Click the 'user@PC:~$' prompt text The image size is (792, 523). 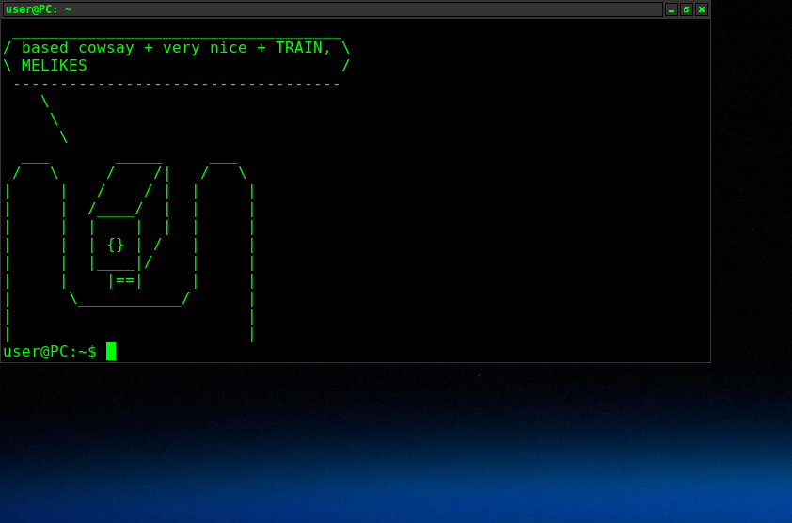(x=50, y=351)
